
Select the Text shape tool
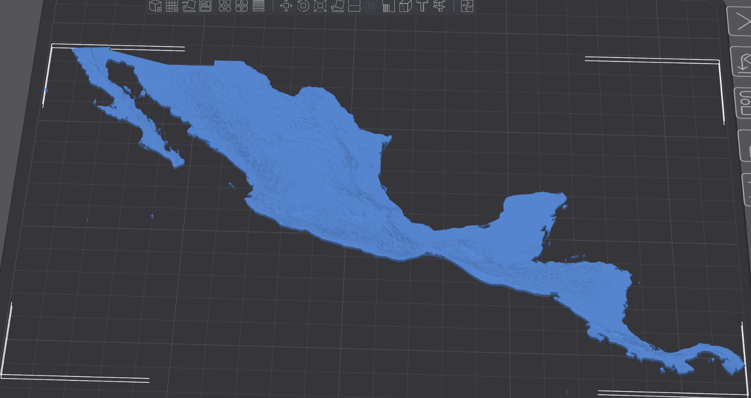422,6
